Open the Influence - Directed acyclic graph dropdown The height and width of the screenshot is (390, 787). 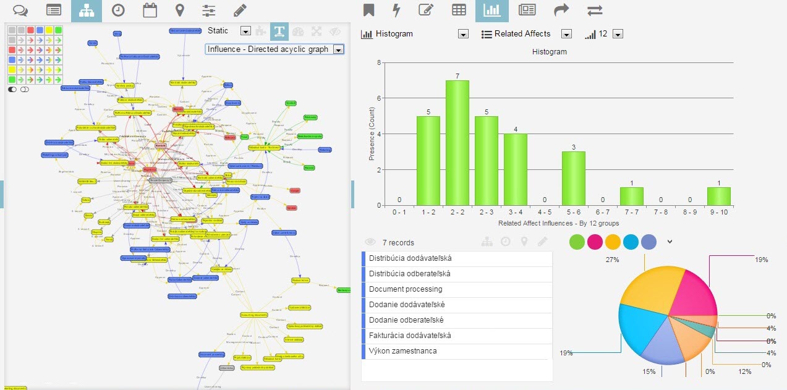click(338, 49)
